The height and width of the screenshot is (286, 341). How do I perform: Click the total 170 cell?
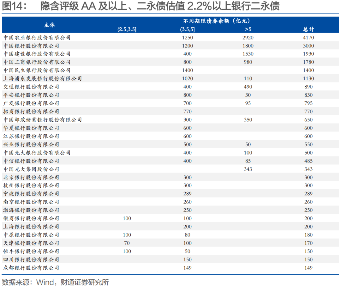click(308, 243)
